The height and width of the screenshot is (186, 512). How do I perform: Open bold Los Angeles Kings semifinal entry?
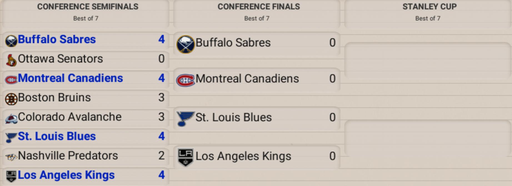(x=66, y=175)
